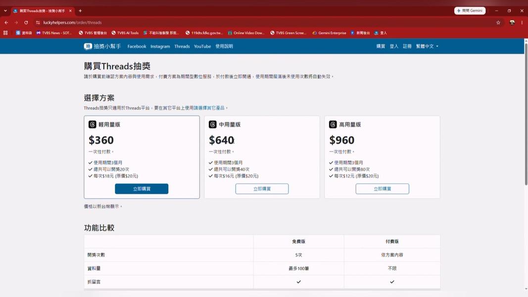The image size is (528, 297).
Task: Buy the $640 中用量版 plan
Action: click(x=262, y=189)
